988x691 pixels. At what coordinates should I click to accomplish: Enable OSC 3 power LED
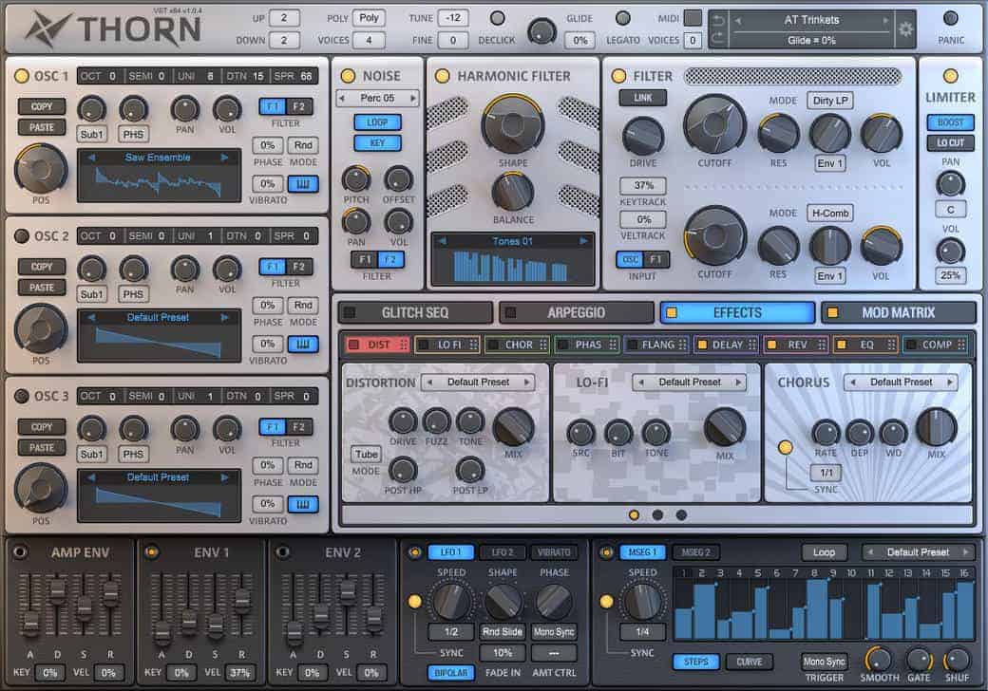22,396
